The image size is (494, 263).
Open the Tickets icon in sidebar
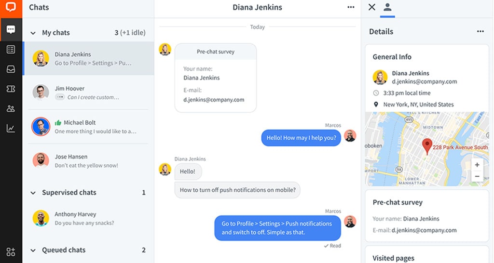click(11, 89)
